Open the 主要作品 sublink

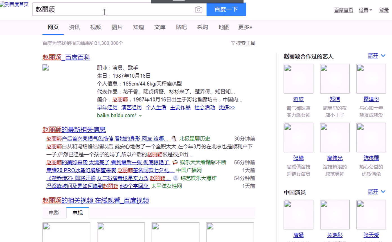coord(180,107)
